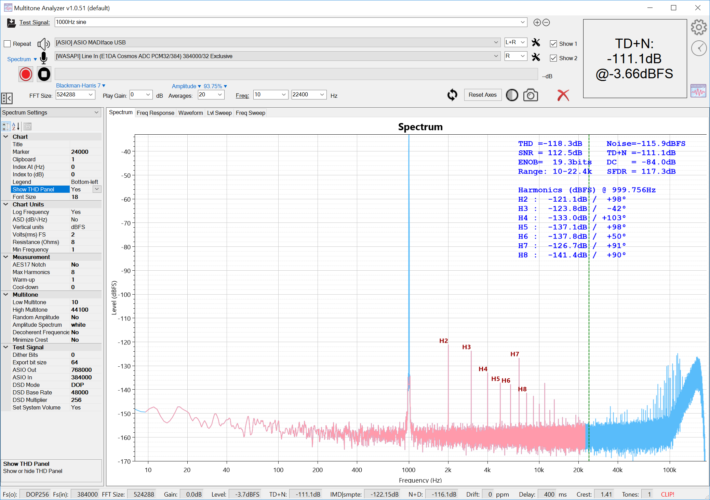Open the Spectrum Settings panel dropdown
Viewport: 710px width, 500px height.
[51, 112]
